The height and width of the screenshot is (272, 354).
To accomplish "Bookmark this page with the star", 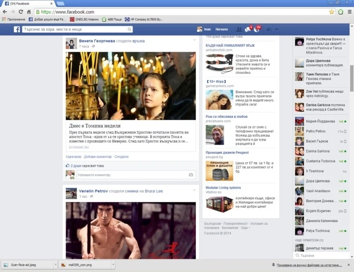I will coord(331,12).
